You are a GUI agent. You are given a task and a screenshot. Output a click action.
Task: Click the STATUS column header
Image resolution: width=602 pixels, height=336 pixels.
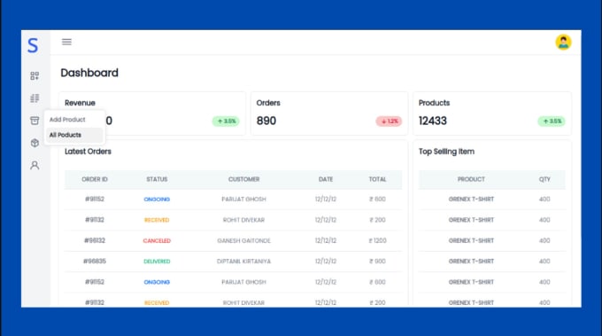click(x=157, y=179)
